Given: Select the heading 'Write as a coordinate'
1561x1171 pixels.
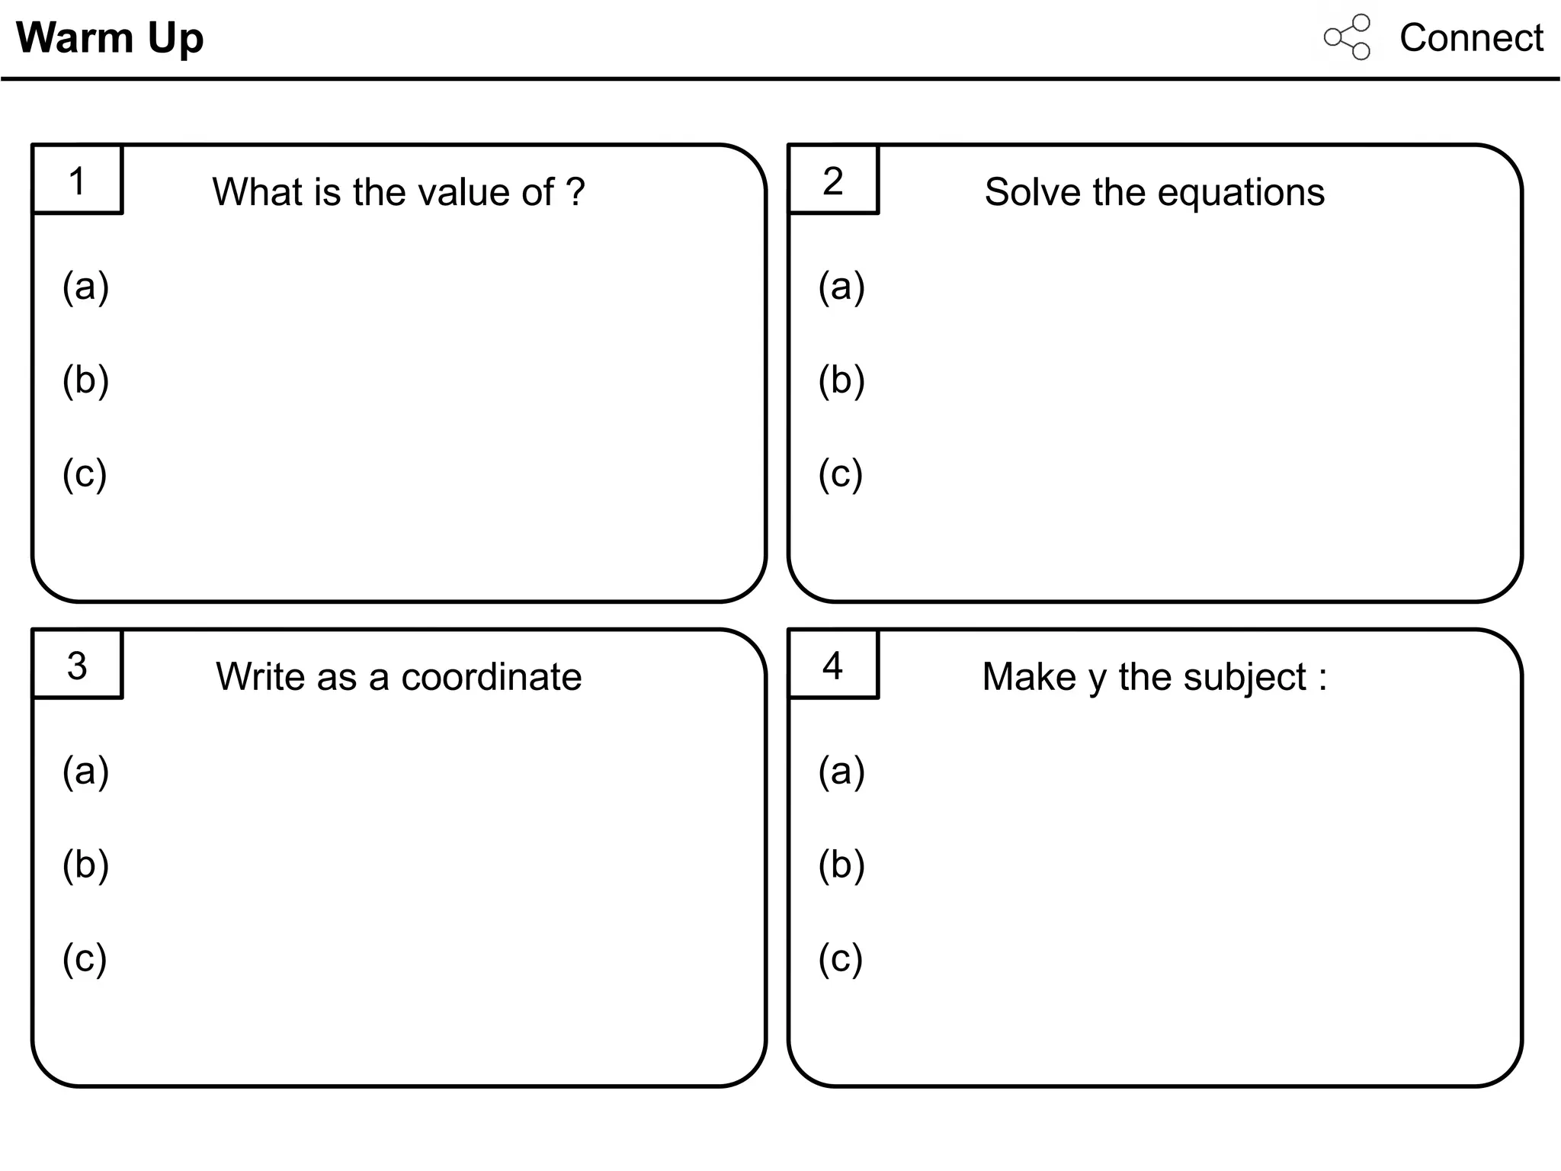Looking at the screenshot, I should point(399,676).
